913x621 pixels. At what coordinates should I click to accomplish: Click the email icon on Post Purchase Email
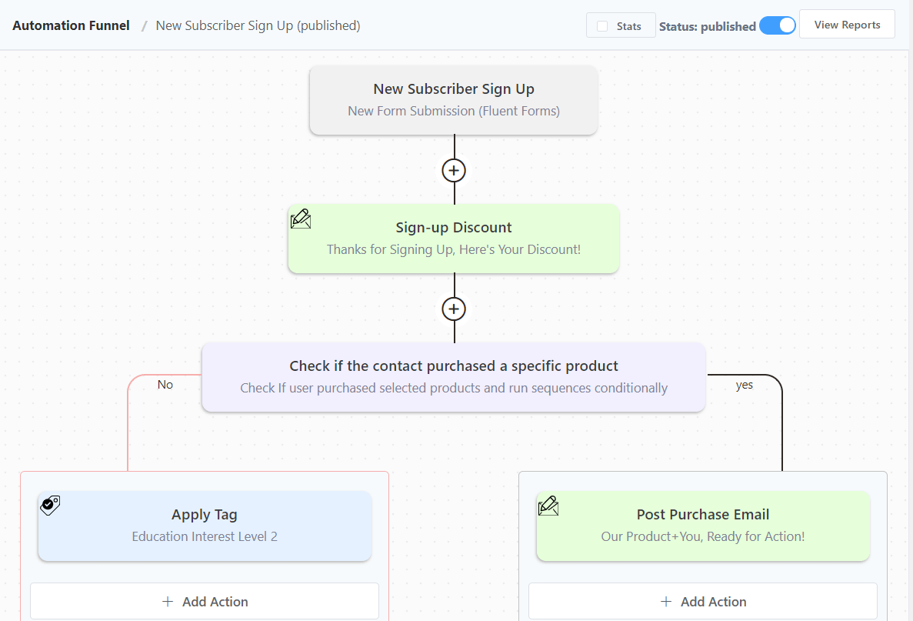(x=548, y=506)
